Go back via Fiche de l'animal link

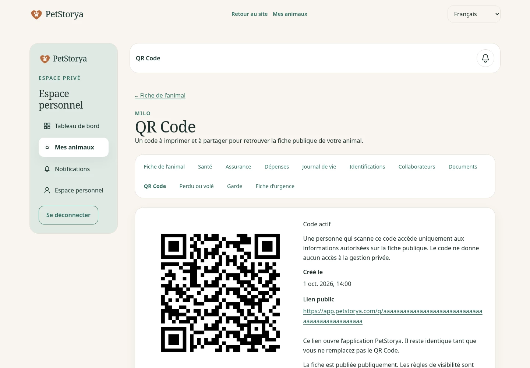[x=160, y=96]
